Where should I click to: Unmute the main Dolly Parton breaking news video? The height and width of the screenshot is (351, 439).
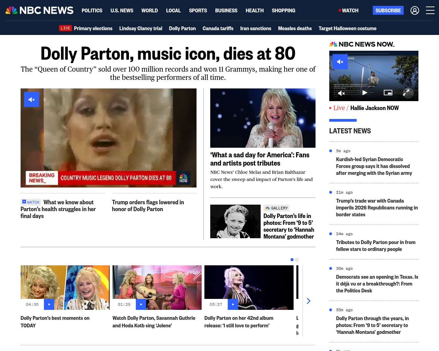[32, 99]
